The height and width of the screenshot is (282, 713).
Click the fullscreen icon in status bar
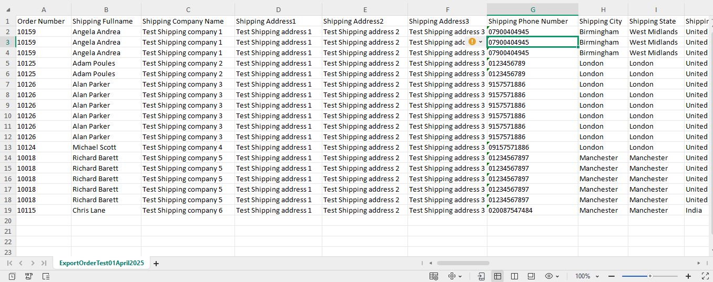705,276
